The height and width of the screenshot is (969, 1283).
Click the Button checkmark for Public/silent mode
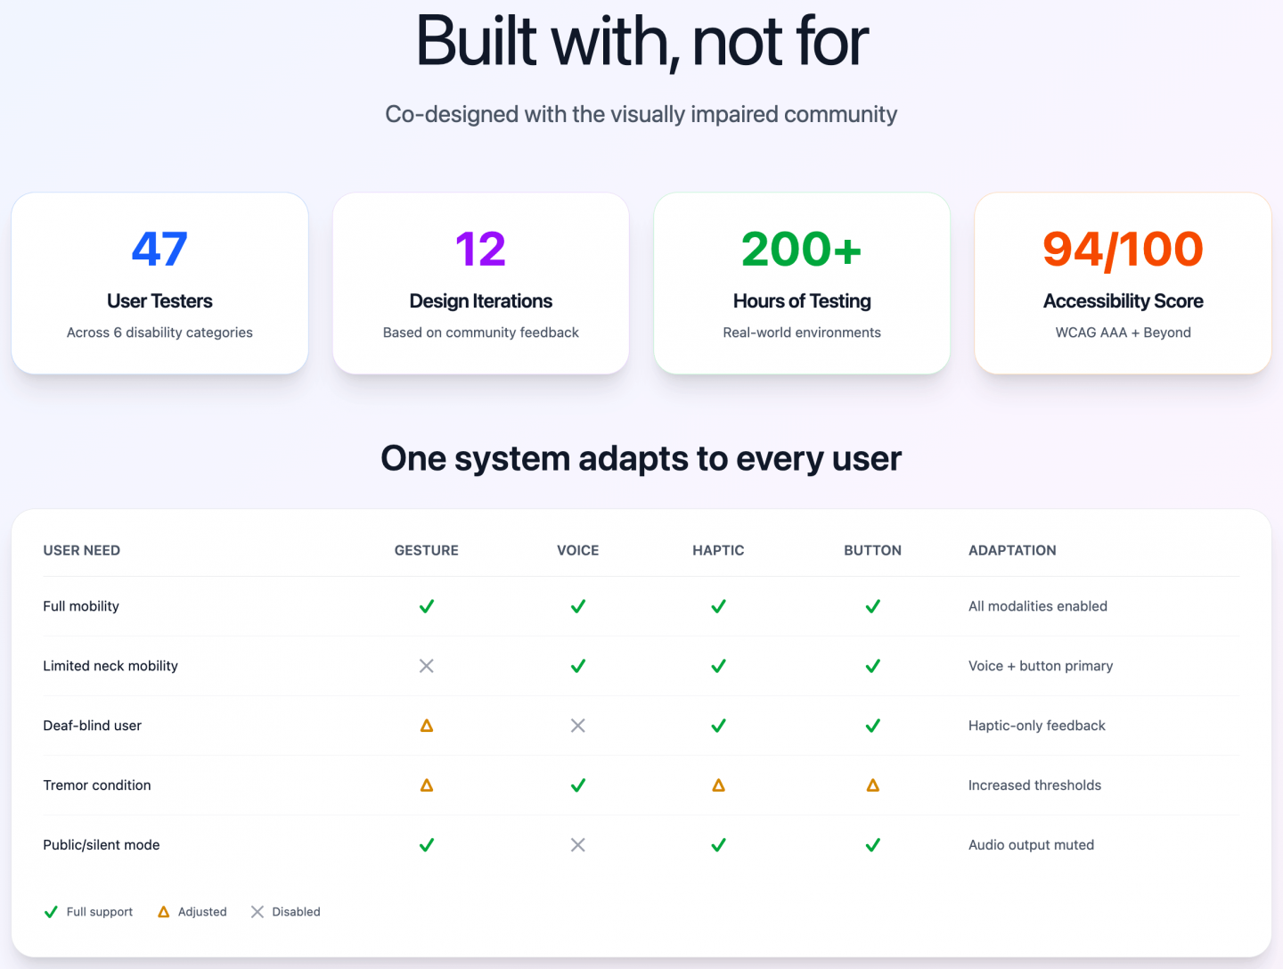(x=873, y=845)
